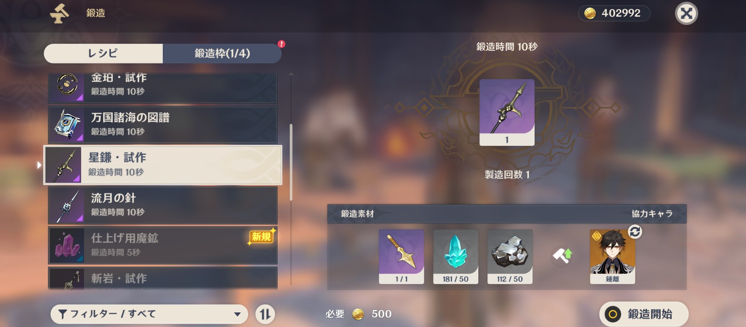Choose the 仕上げ用魔鉱 new recipe
Viewport: 746px width, 327px height.
coord(163,245)
